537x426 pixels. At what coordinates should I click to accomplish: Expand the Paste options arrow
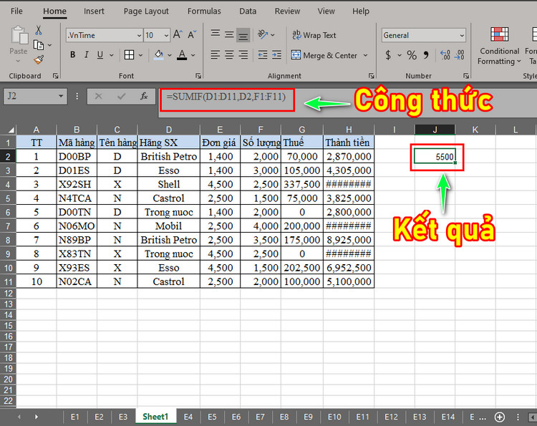[x=18, y=62]
